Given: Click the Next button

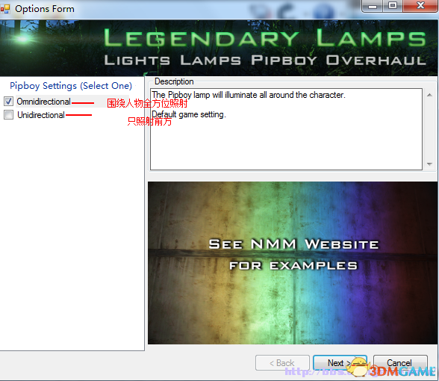Looking at the screenshot, I should [340, 363].
